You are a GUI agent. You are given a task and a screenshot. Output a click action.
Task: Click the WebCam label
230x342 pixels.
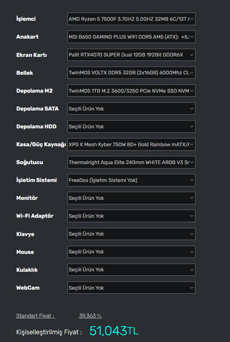28,288
